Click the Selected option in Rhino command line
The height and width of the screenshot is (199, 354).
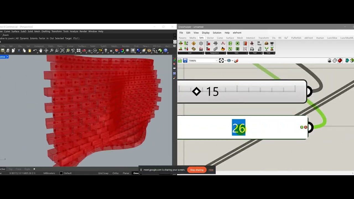59,38
